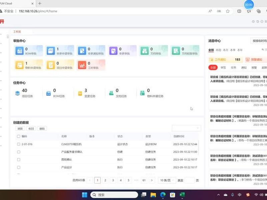The image size is (267, 200).
Task: Open the yellow 物料申请审批 card icon
Action: pos(19,65)
